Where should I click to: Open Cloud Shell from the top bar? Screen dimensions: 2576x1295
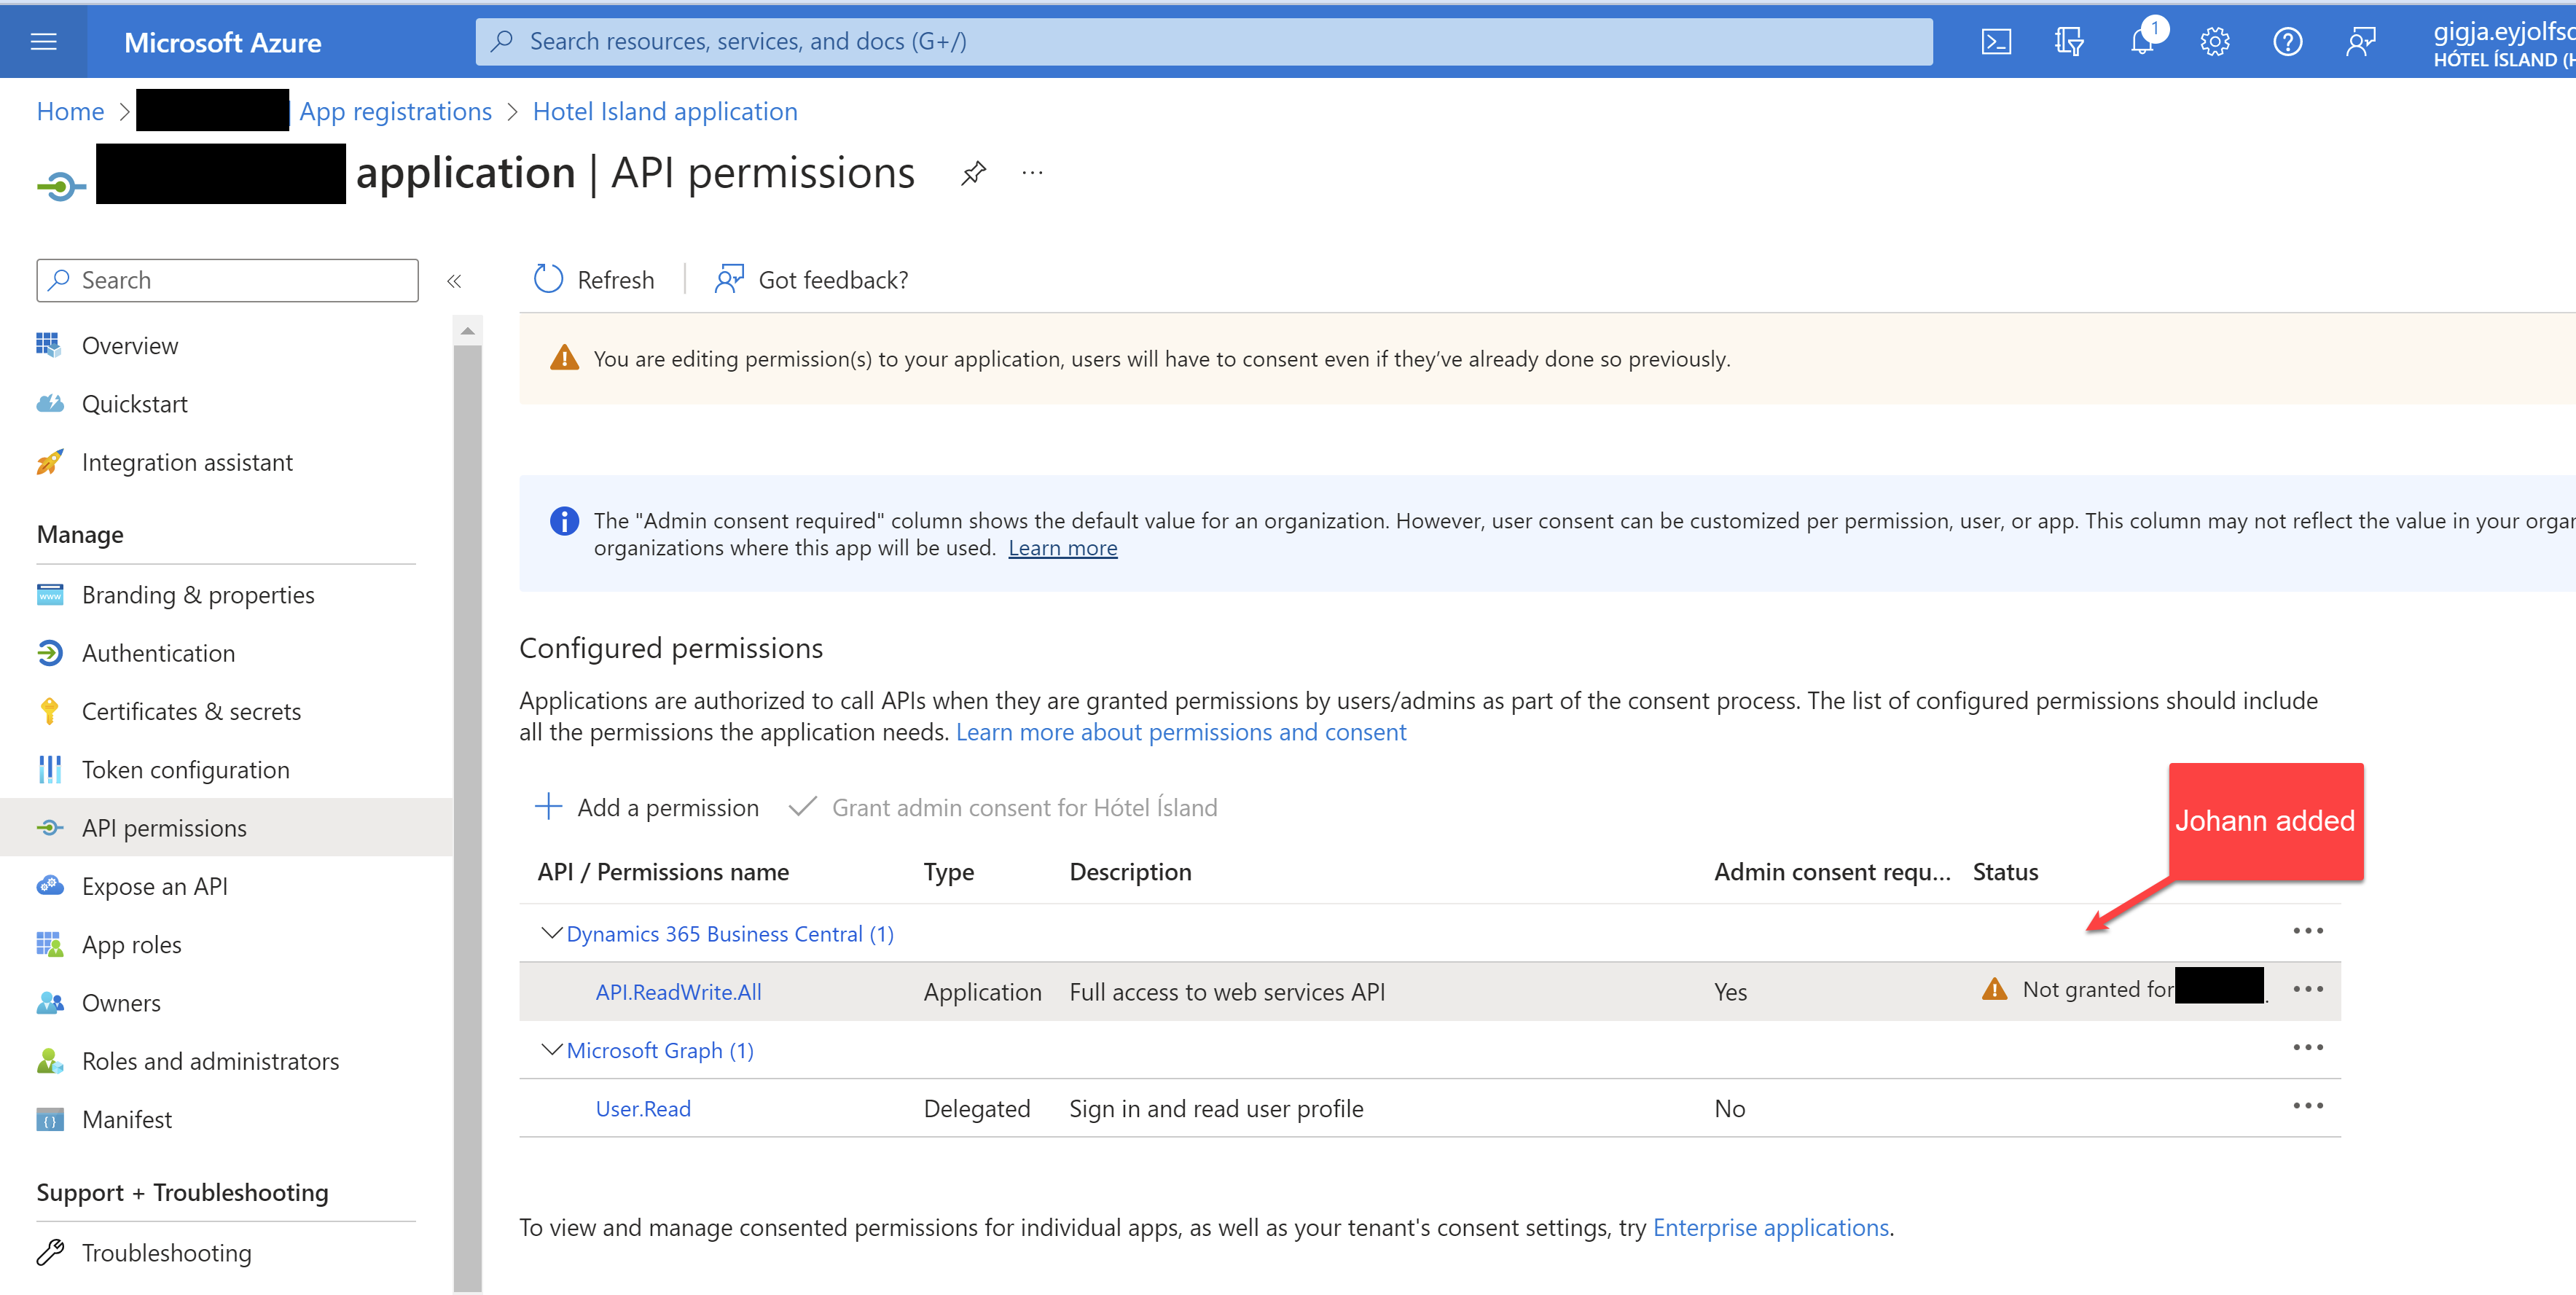(x=1996, y=42)
